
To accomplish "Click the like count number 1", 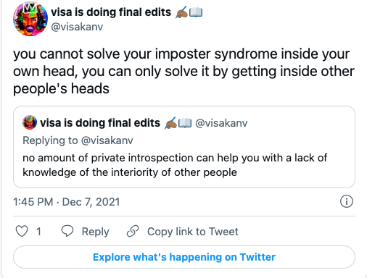I will 38,232.
